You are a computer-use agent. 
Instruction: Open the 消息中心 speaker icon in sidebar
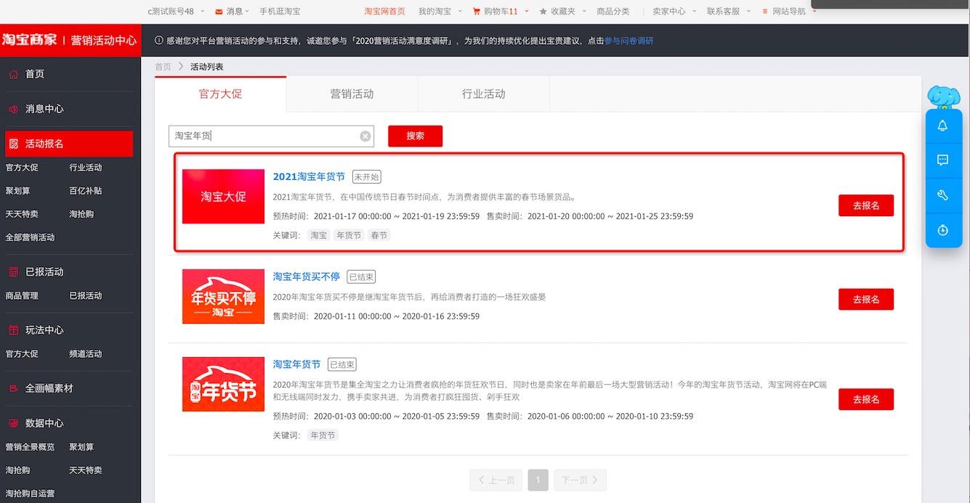click(x=13, y=109)
